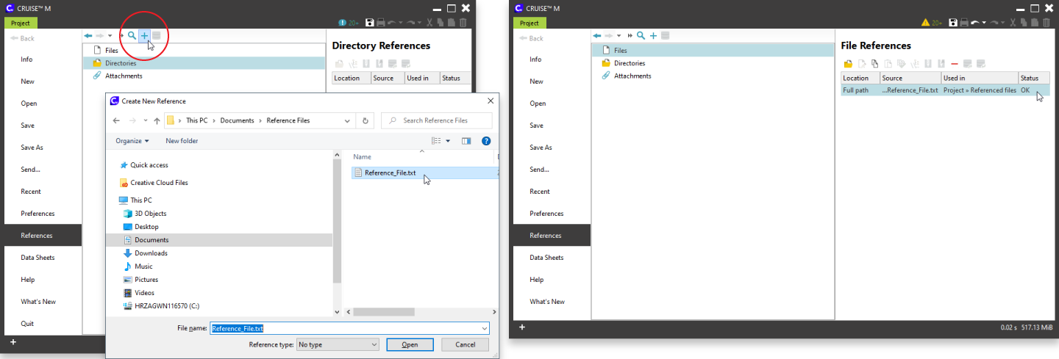Click the New folder button

(x=182, y=141)
